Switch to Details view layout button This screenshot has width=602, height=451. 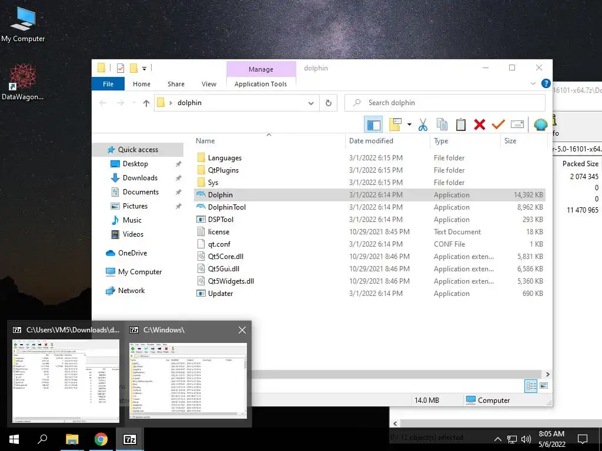(531, 386)
